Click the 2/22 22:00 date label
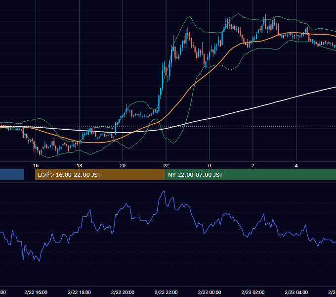Viewport: 336px width, 297px height. click(166, 292)
